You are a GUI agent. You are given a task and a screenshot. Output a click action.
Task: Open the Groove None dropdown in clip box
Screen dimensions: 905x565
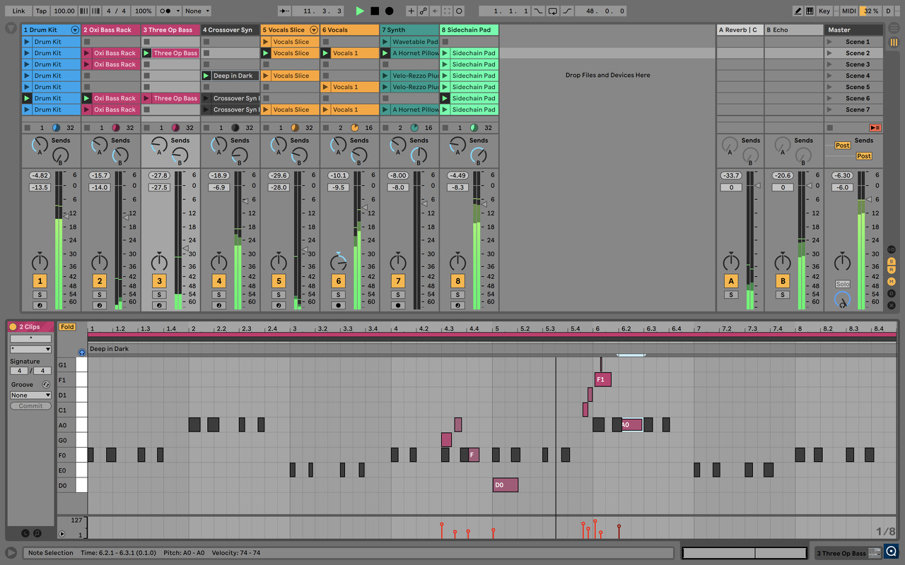point(30,395)
